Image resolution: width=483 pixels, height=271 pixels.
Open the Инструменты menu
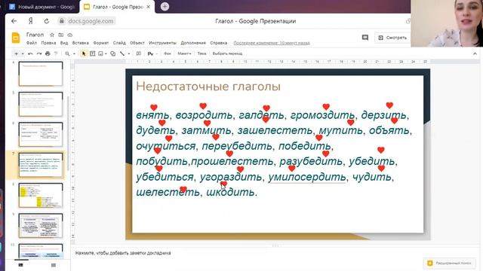click(162, 43)
